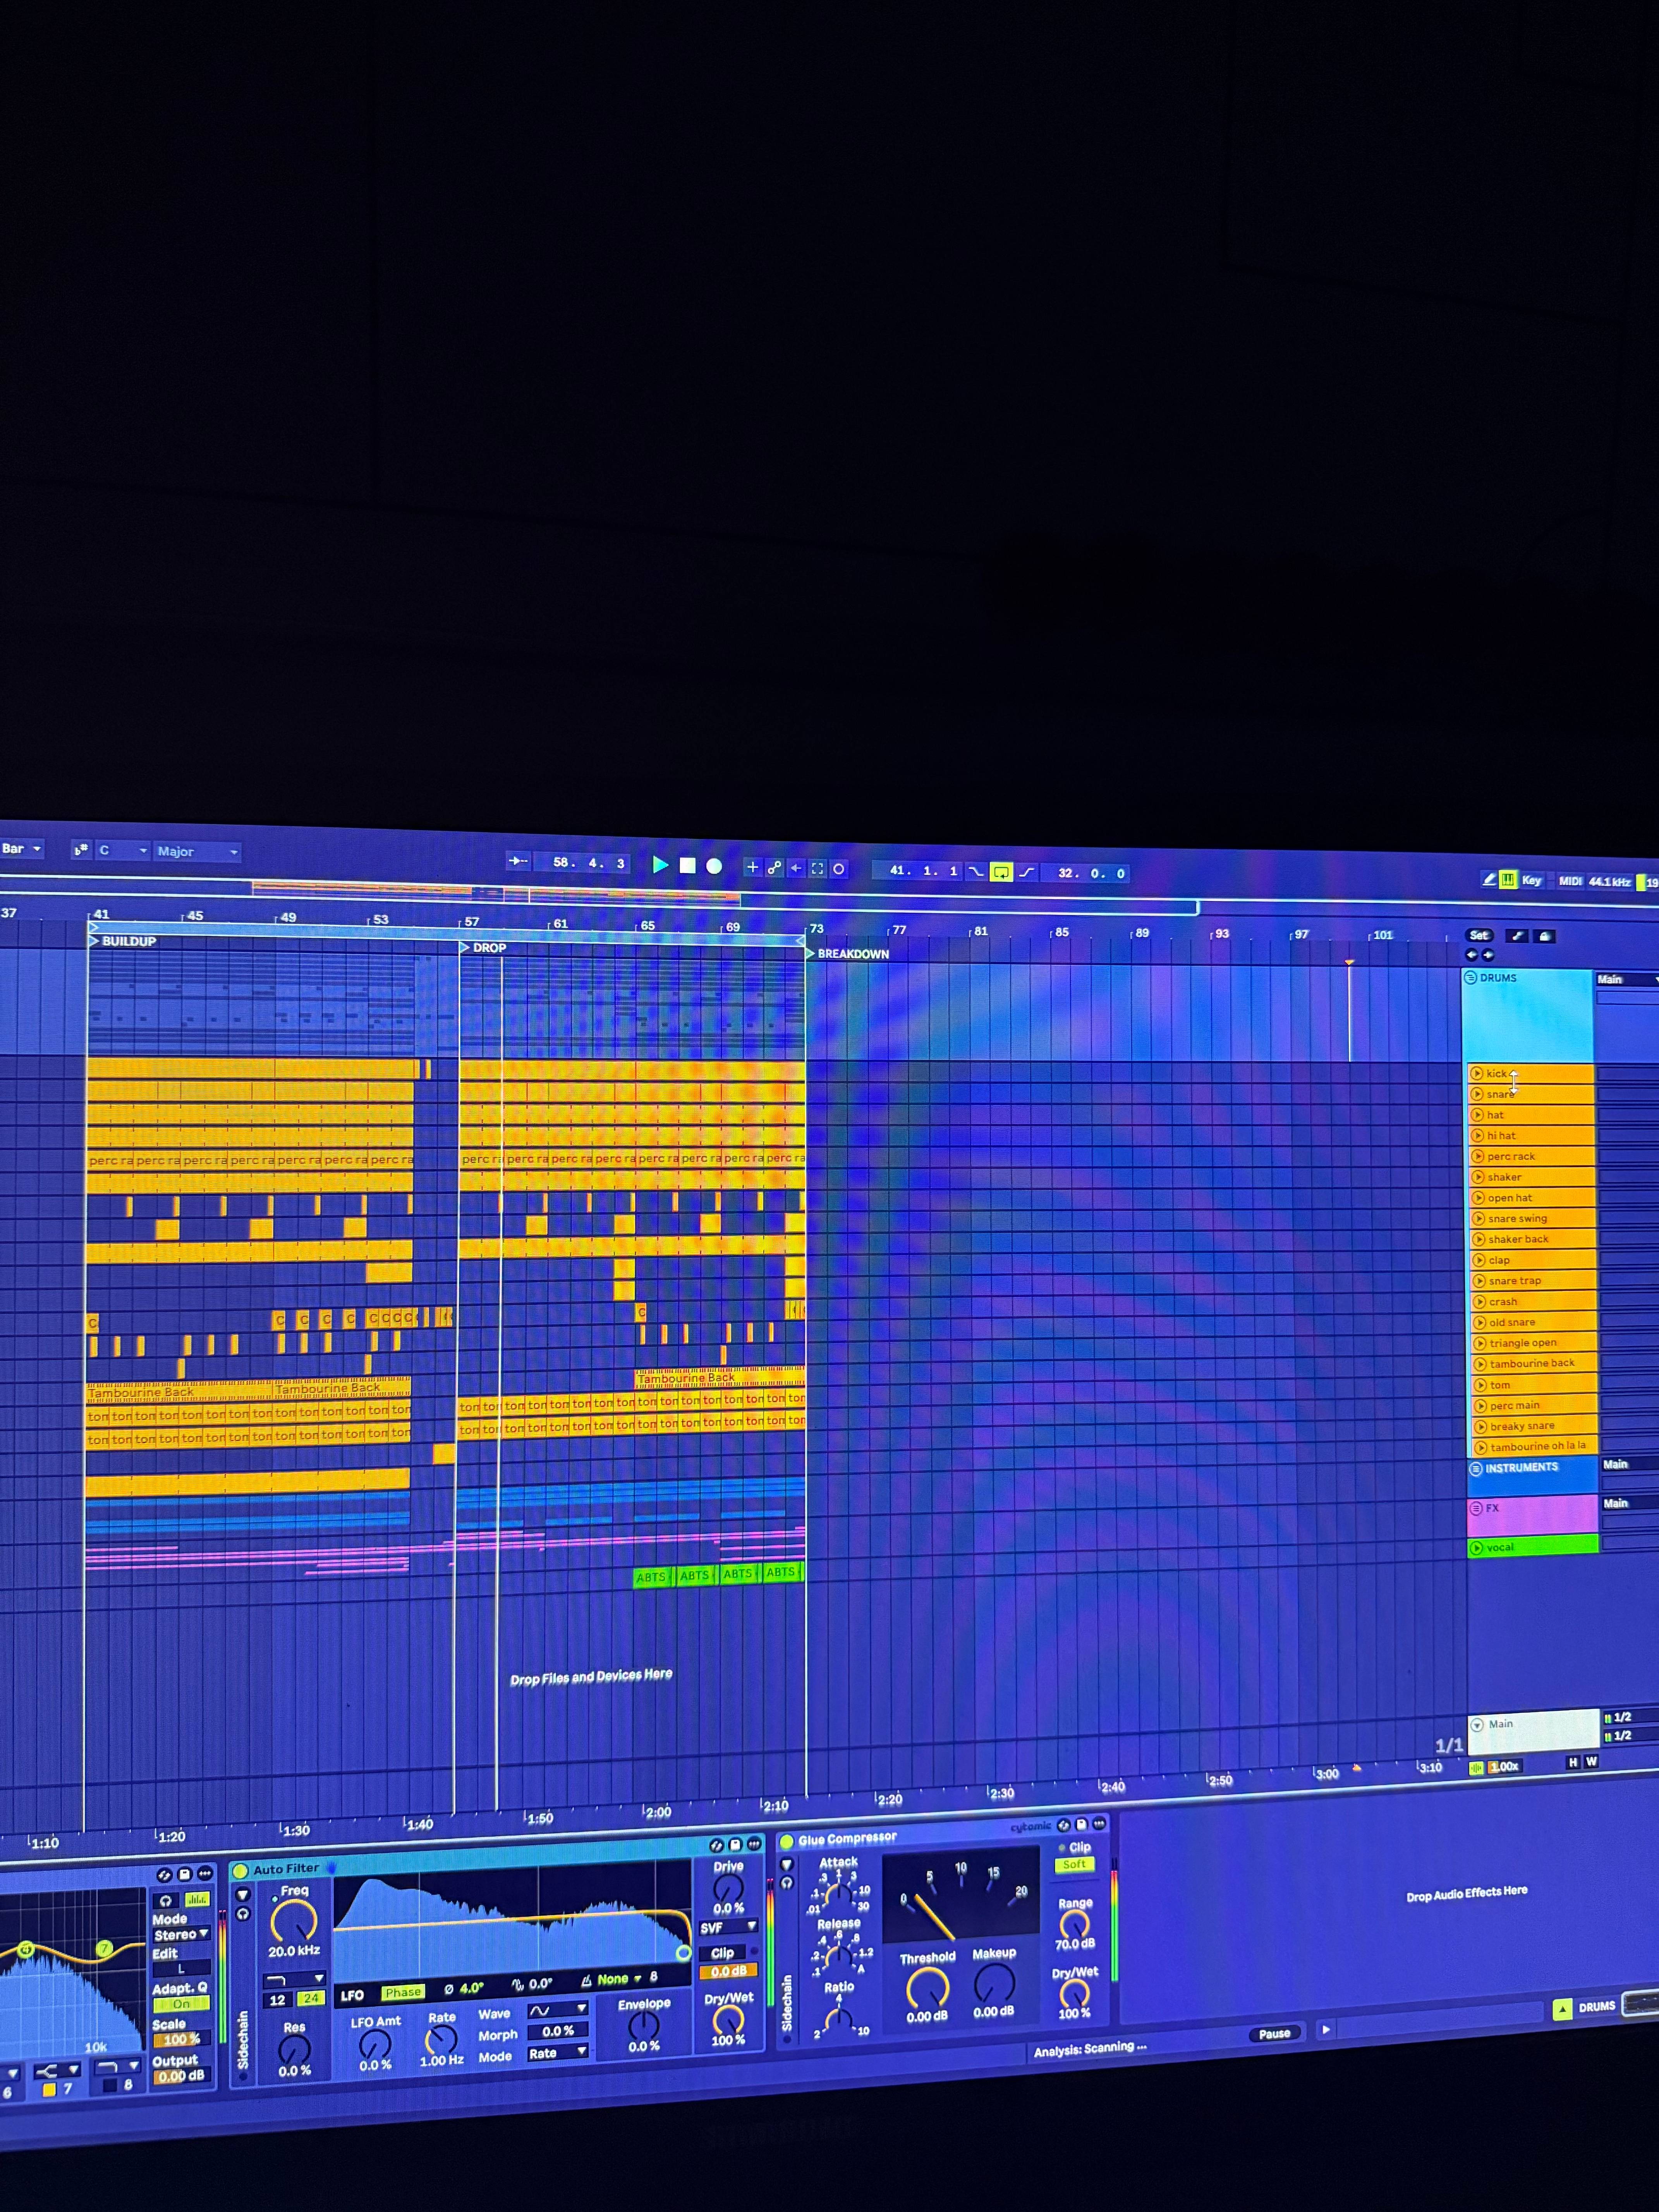Click the BUILDUP locator marker
Image resolution: width=1659 pixels, height=2212 pixels.
(x=123, y=941)
